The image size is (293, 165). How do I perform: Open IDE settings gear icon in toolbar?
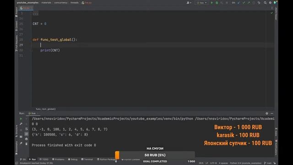[x=270, y=3]
